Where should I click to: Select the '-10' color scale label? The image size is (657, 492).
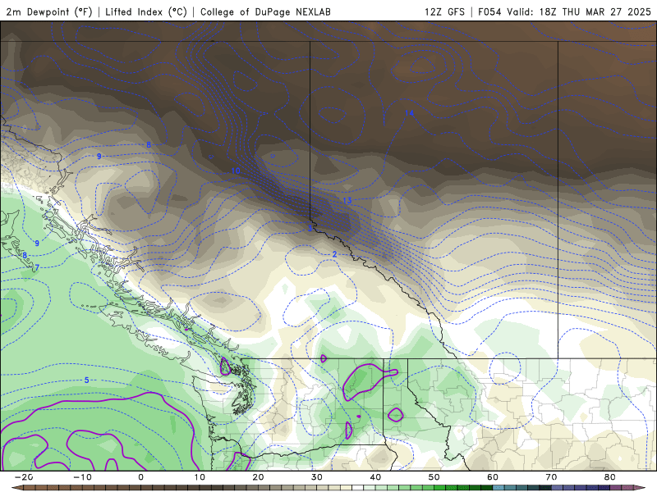coord(82,477)
